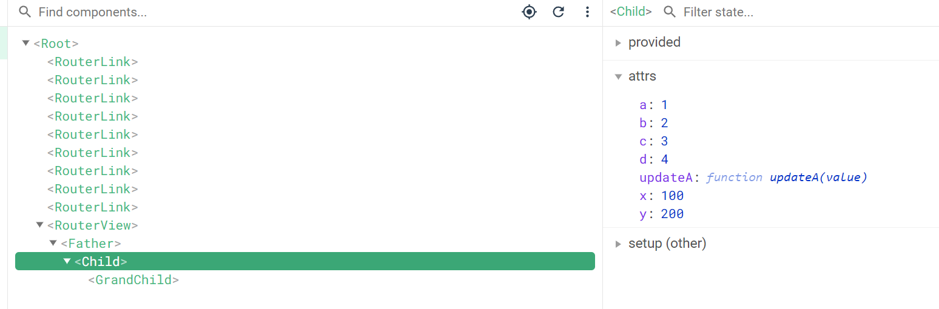
Task: Open the three-dot more options menu
Action: pyautogui.click(x=587, y=12)
